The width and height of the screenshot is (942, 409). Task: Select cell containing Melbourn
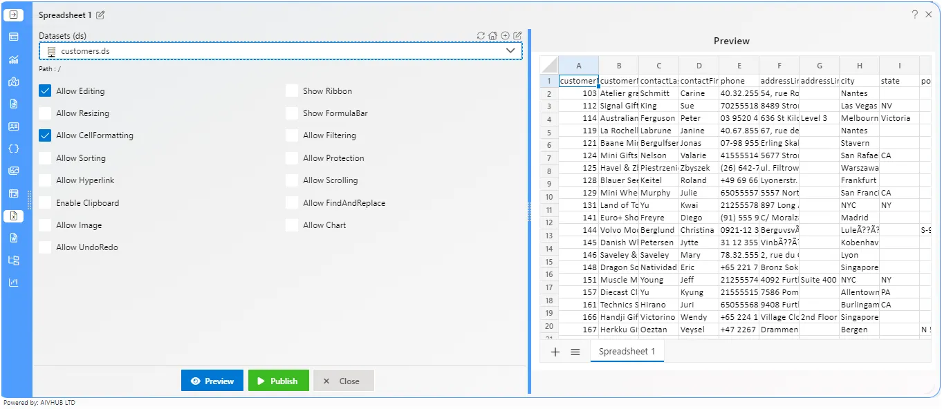point(860,118)
